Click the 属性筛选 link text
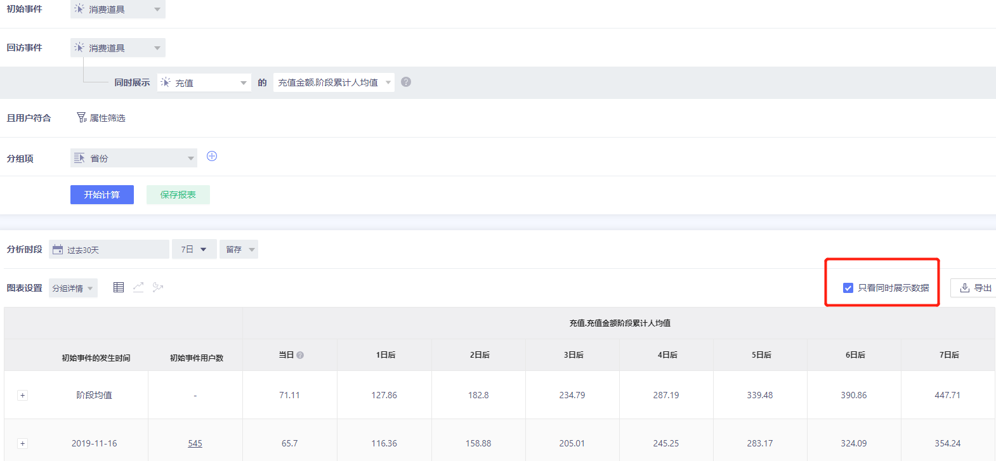Viewport: 996px width, 461px height. (x=107, y=118)
